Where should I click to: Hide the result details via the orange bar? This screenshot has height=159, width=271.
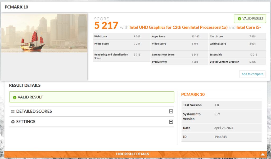click(x=132, y=154)
